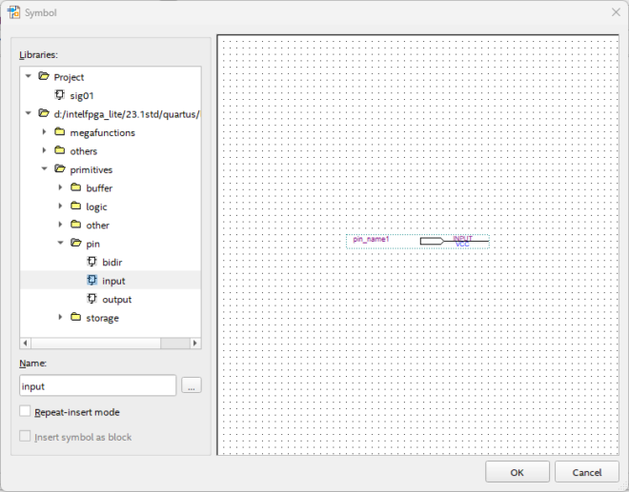629x492 pixels.
Task: Select the bidir tree row label
Action: (112, 263)
